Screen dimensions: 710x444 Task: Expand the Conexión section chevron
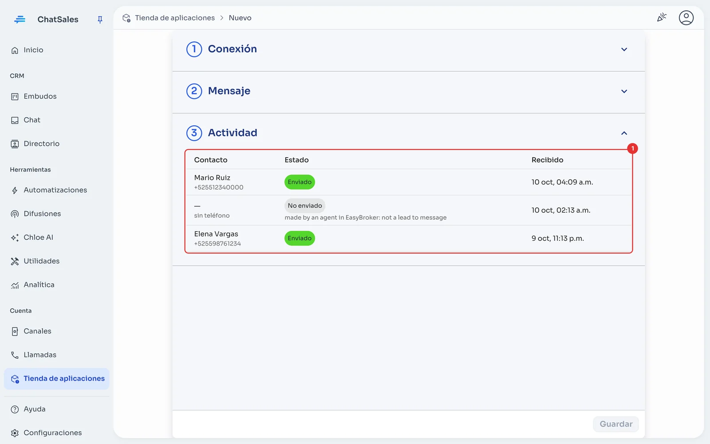pos(624,49)
